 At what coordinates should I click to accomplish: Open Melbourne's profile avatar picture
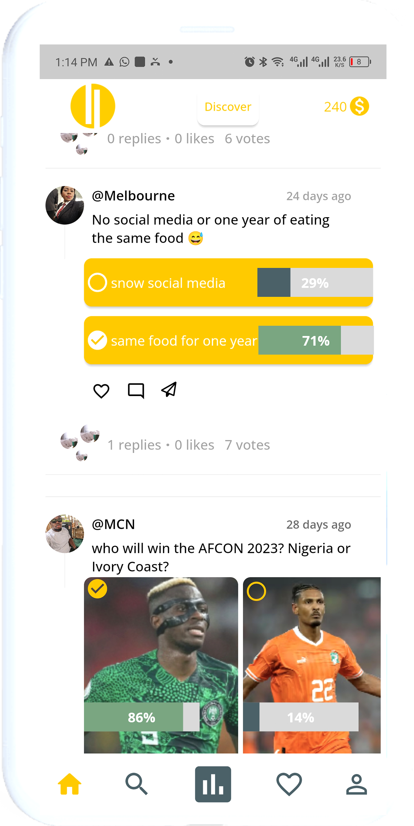(x=64, y=205)
